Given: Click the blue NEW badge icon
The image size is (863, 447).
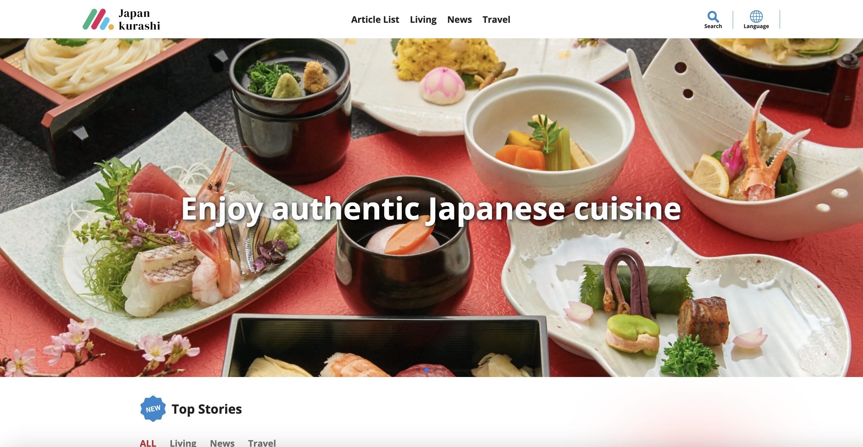Looking at the screenshot, I should click(x=153, y=408).
